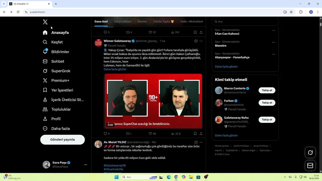Open new Chrome tab
This screenshot has height=181, width=322.
tap(56, 4)
